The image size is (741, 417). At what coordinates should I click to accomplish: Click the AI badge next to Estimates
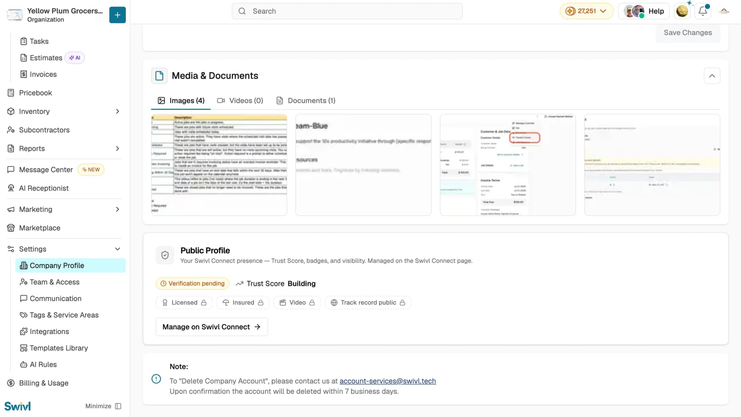[x=74, y=58]
